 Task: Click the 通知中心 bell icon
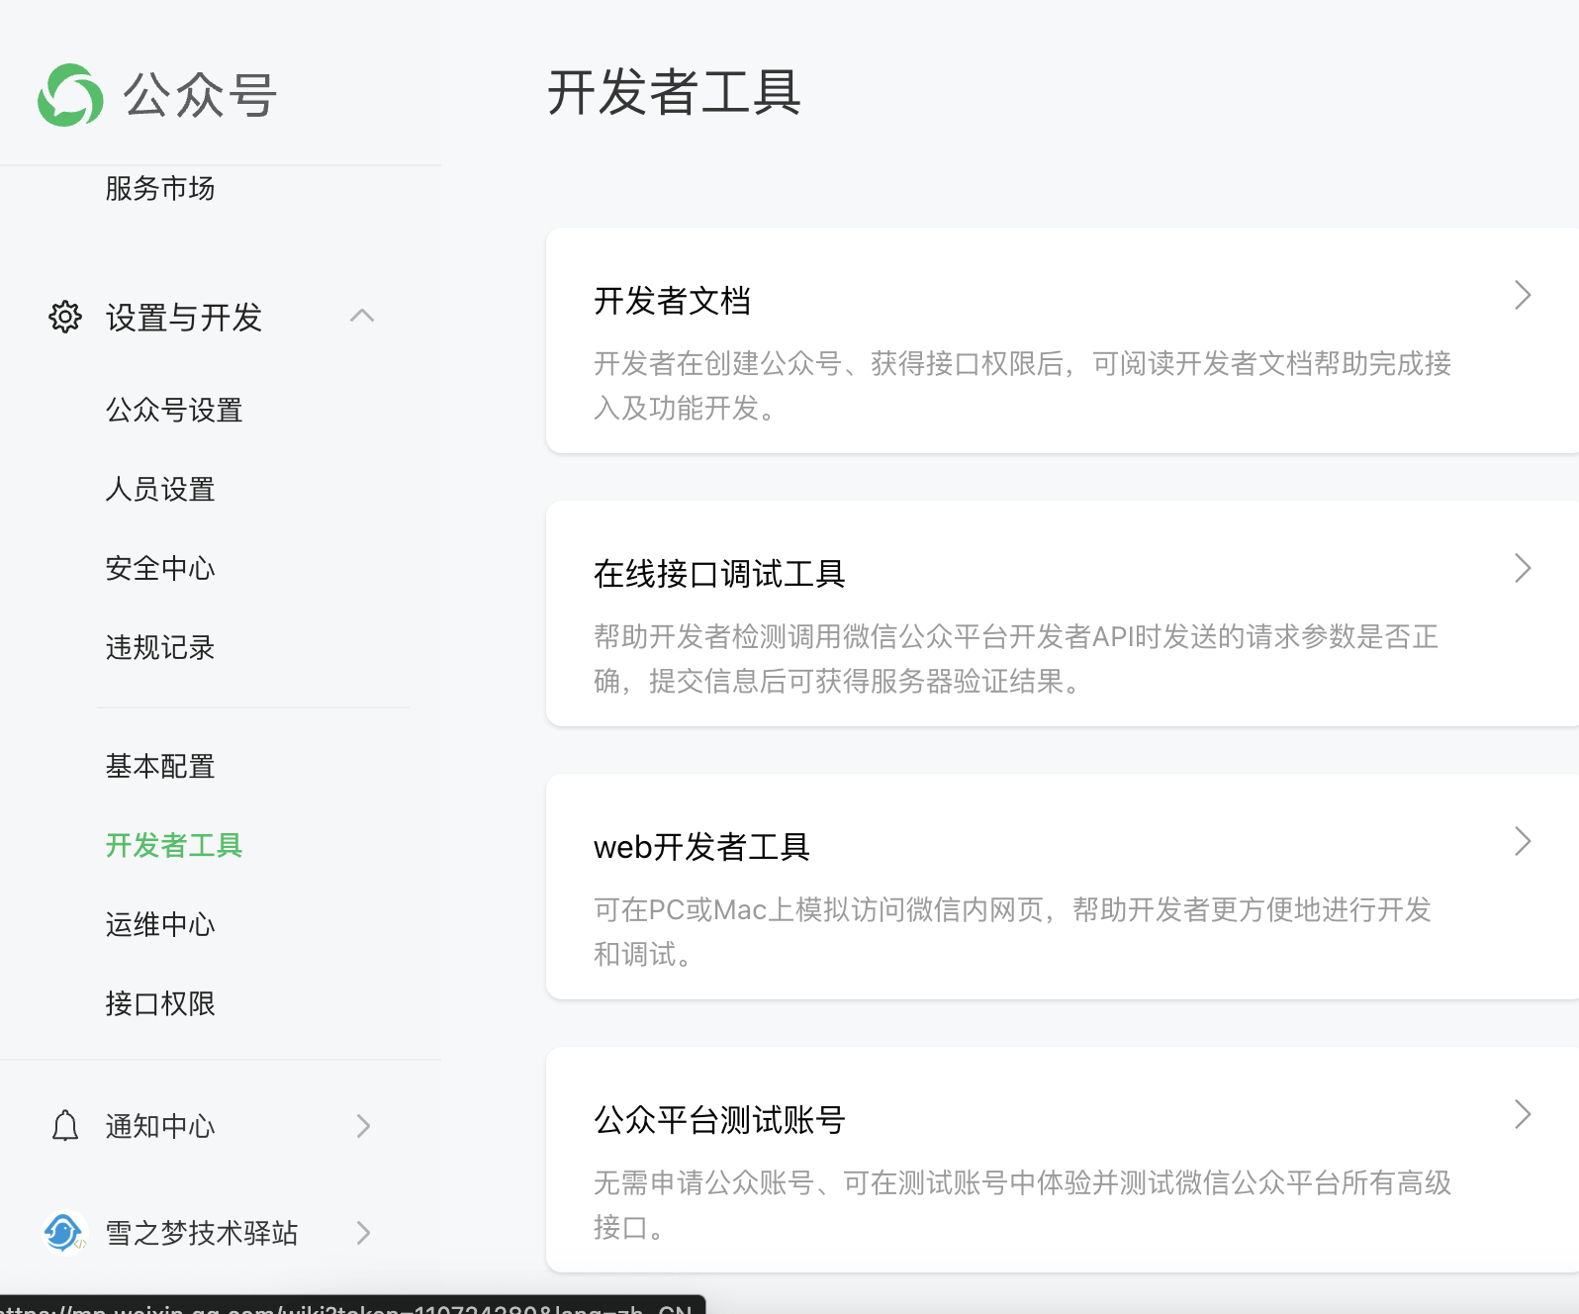coord(65,1126)
